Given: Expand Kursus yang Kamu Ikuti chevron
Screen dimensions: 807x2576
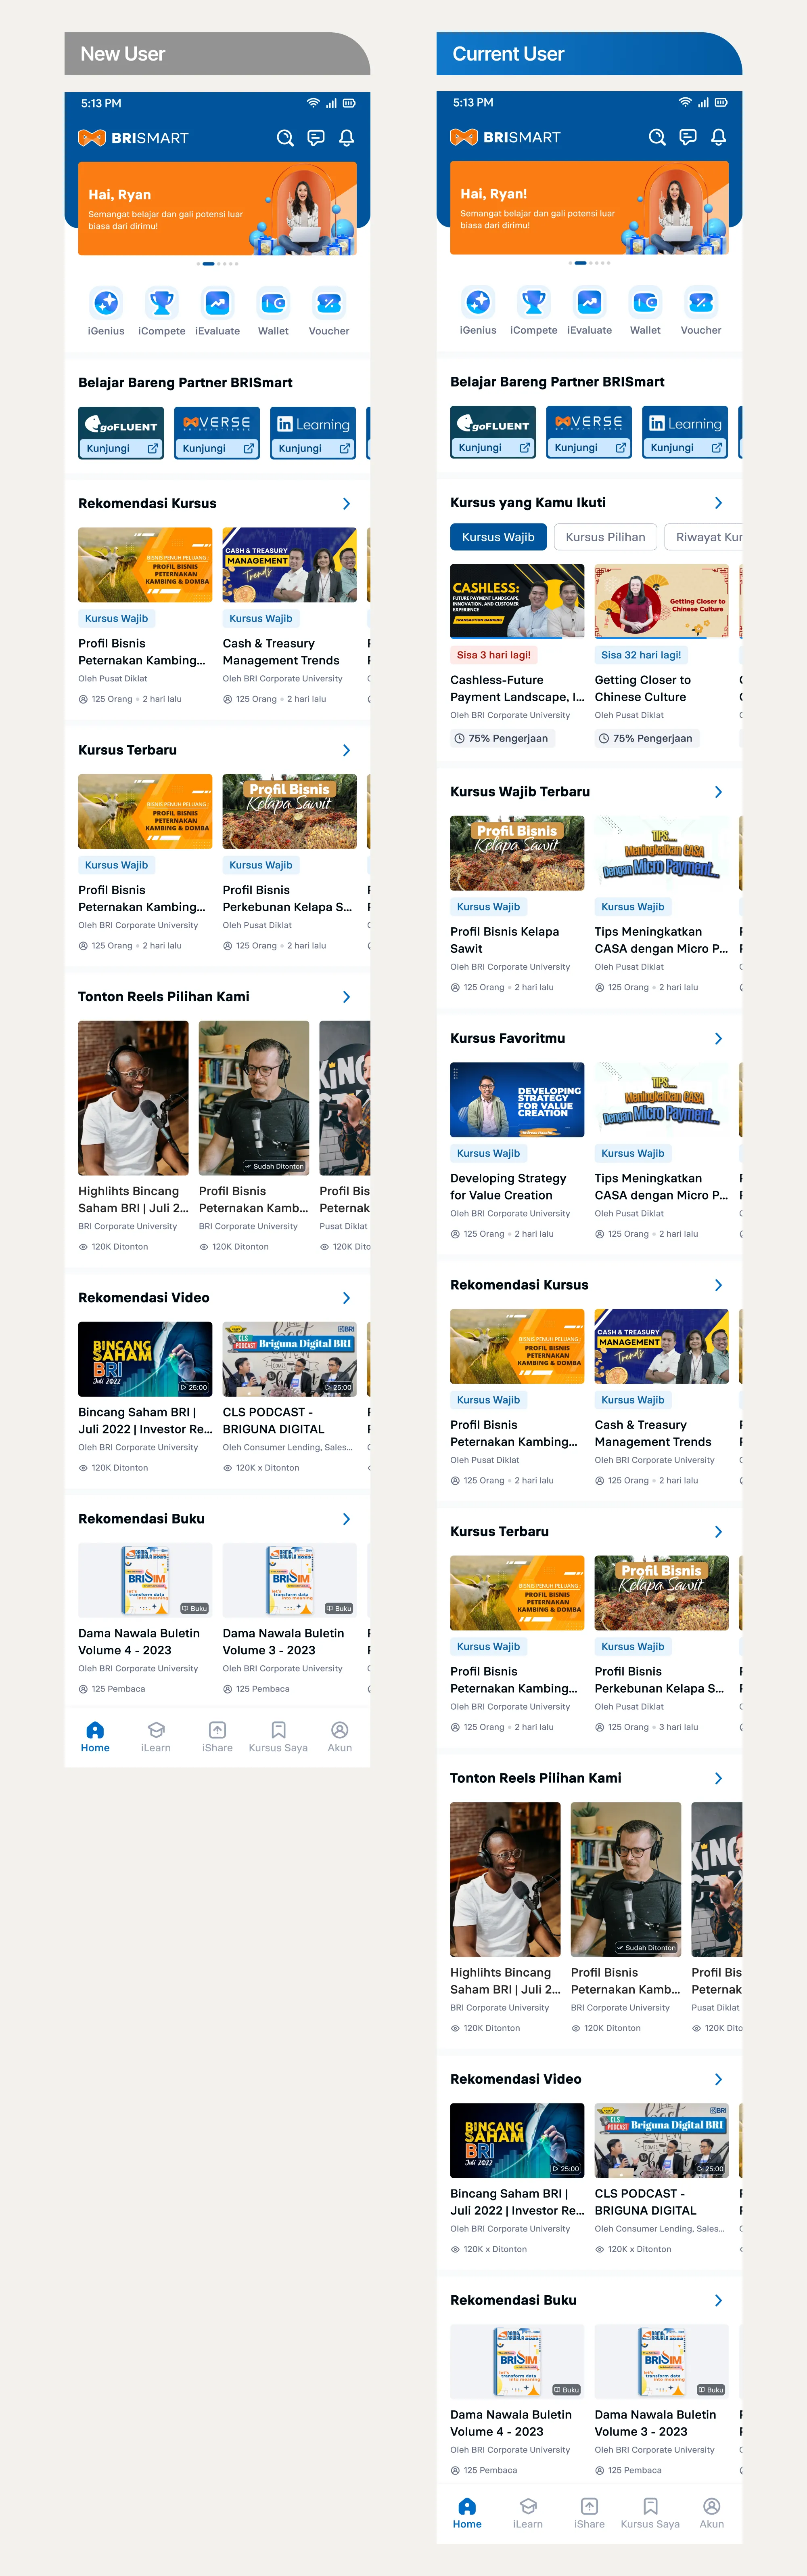Looking at the screenshot, I should click(x=718, y=502).
